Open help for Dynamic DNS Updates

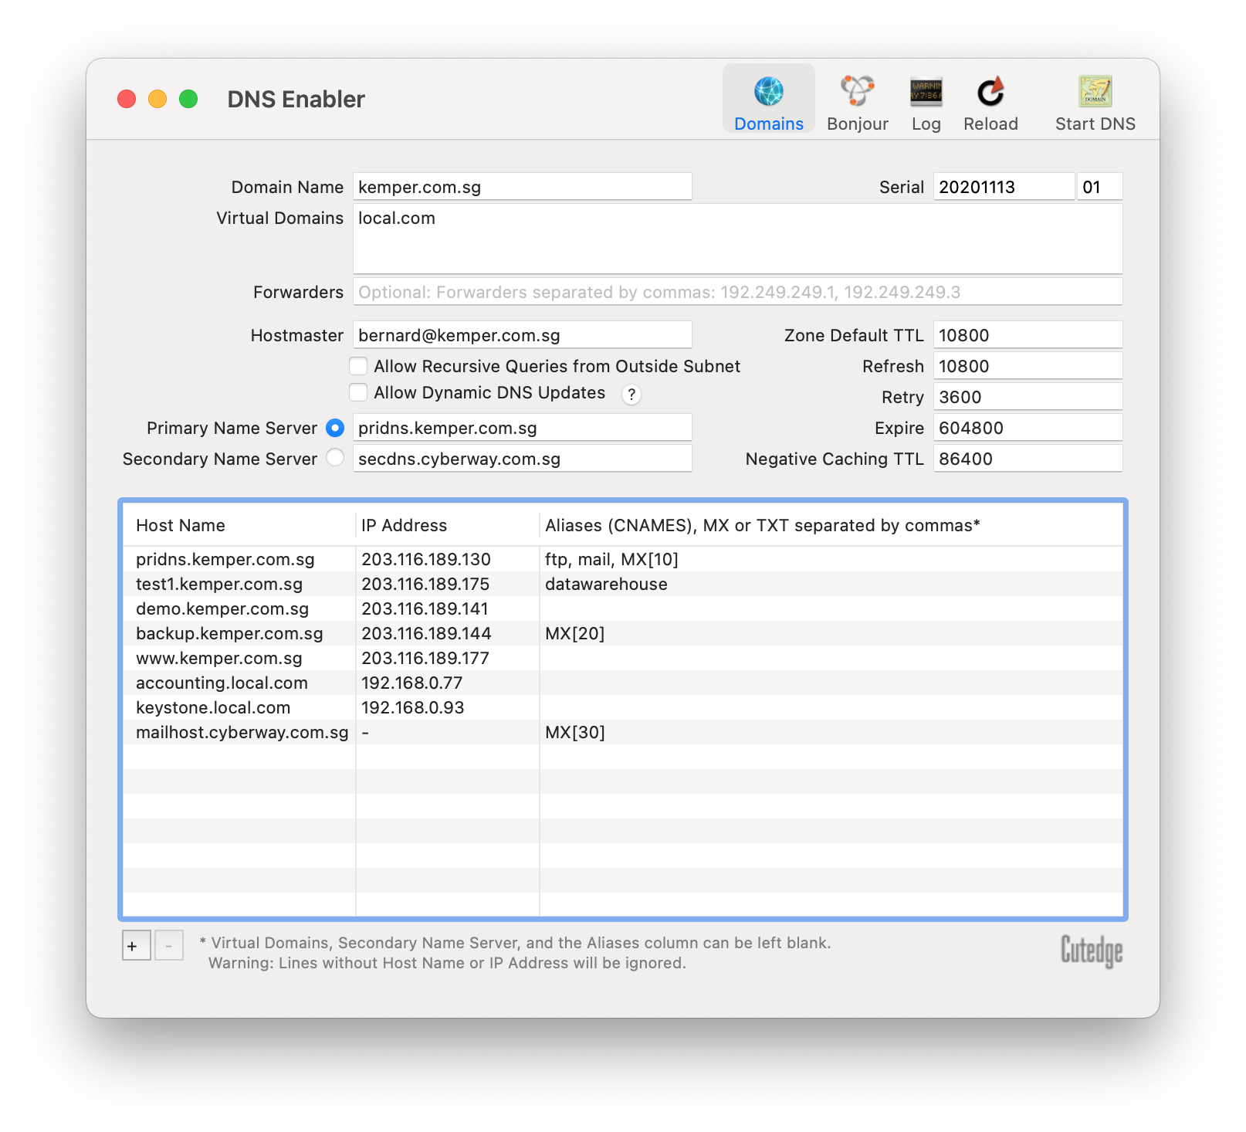tap(631, 395)
